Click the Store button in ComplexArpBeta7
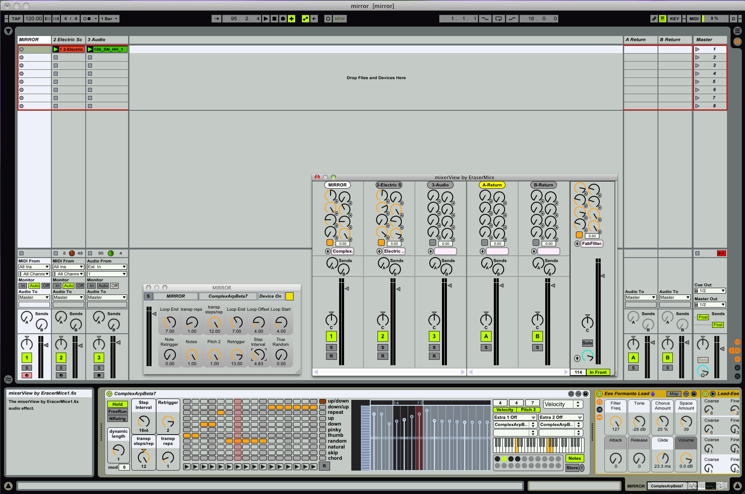This screenshot has height=494, width=745. [572, 467]
